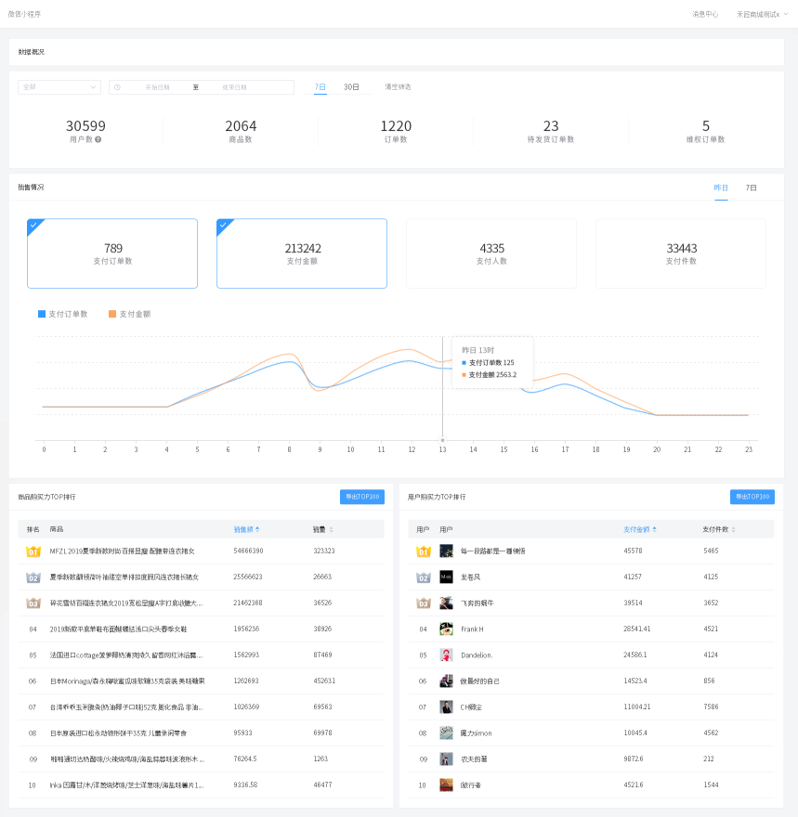
Task: Click payment amount 28541.41
Action: pos(637,629)
